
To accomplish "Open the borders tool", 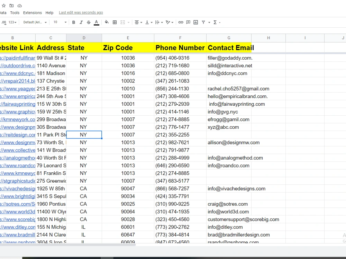I will [x=115, y=22].
